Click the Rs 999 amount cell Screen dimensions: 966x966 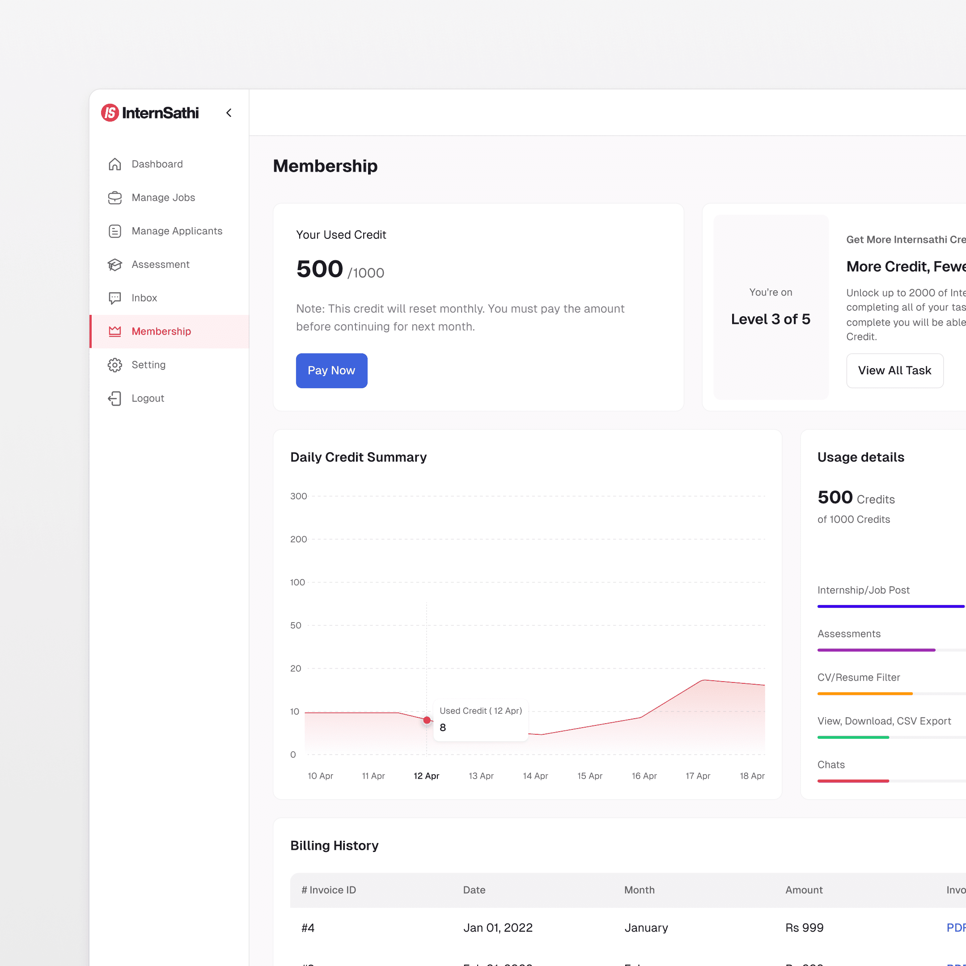tap(805, 928)
